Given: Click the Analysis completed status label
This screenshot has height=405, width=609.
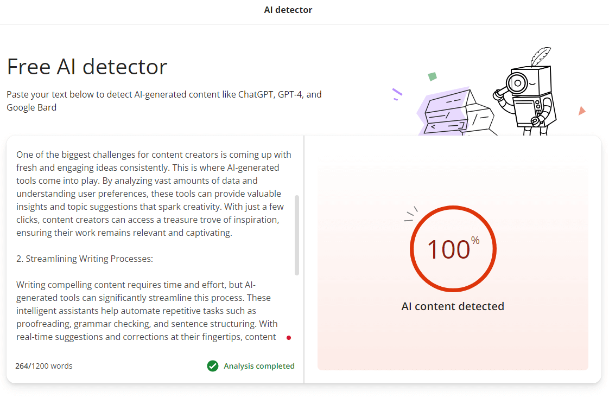Looking at the screenshot, I should (x=259, y=366).
